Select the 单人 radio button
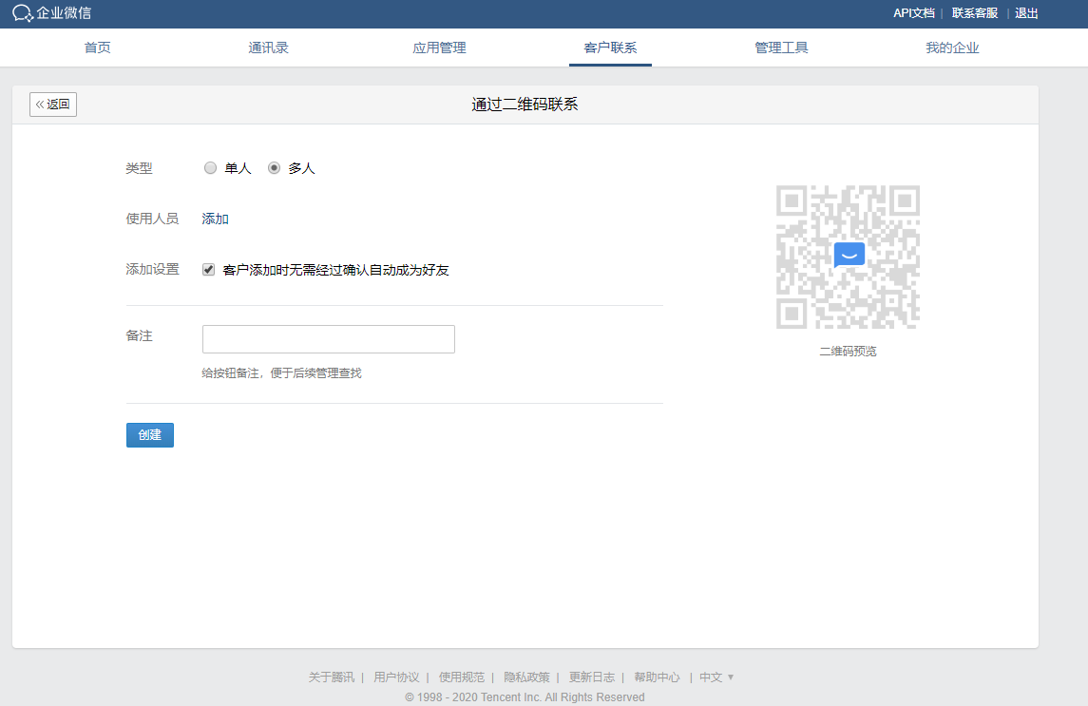 [x=210, y=168]
